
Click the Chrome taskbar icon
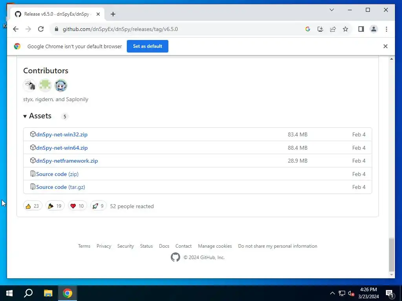coord(68,293)
